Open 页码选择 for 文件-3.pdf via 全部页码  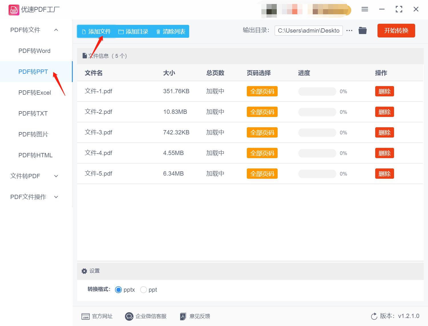coord(262,132)
